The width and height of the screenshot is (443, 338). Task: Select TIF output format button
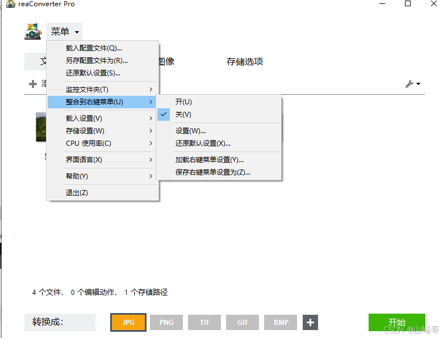click(204, 322)
